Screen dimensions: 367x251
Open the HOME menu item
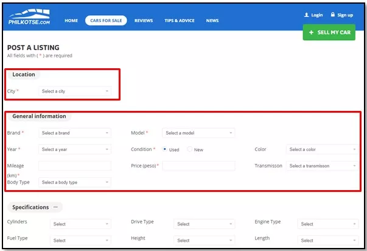(x=71, y=21)
